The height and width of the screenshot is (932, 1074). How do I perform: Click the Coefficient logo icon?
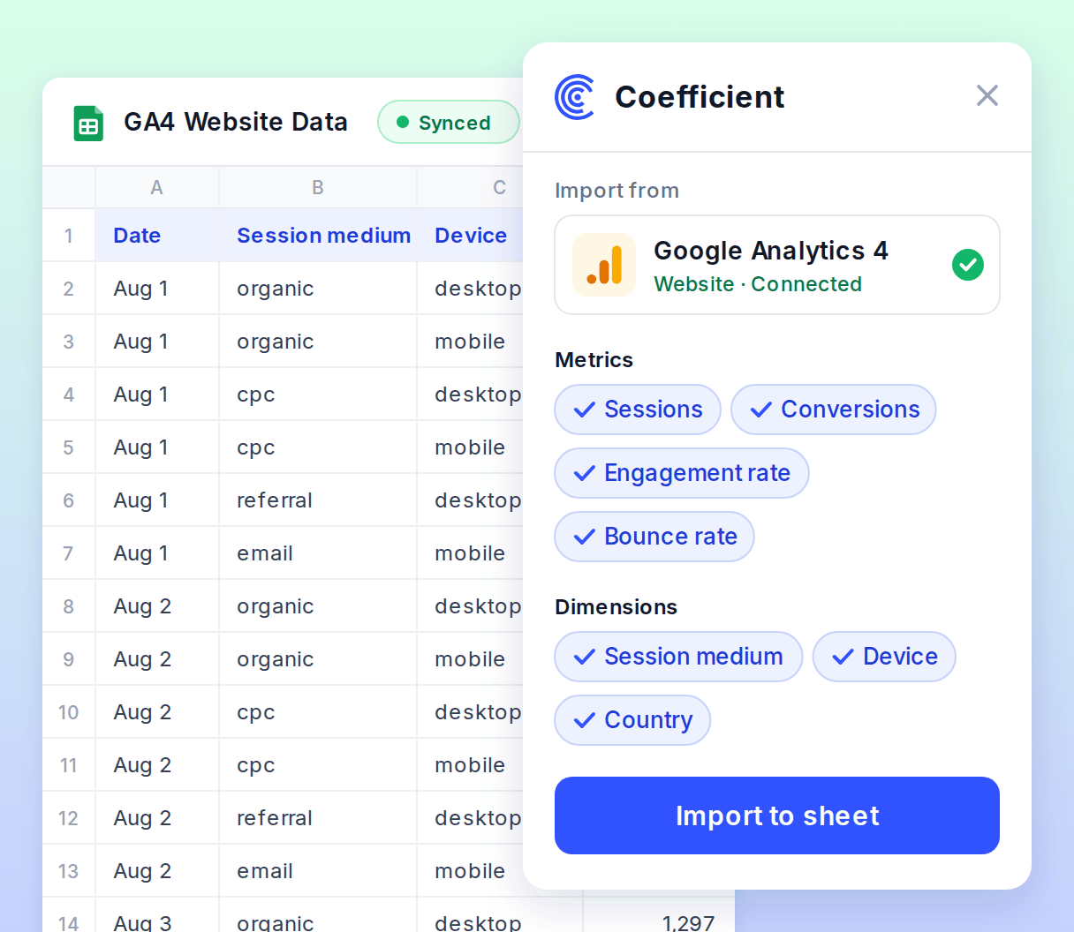click(x=575, y=97)
